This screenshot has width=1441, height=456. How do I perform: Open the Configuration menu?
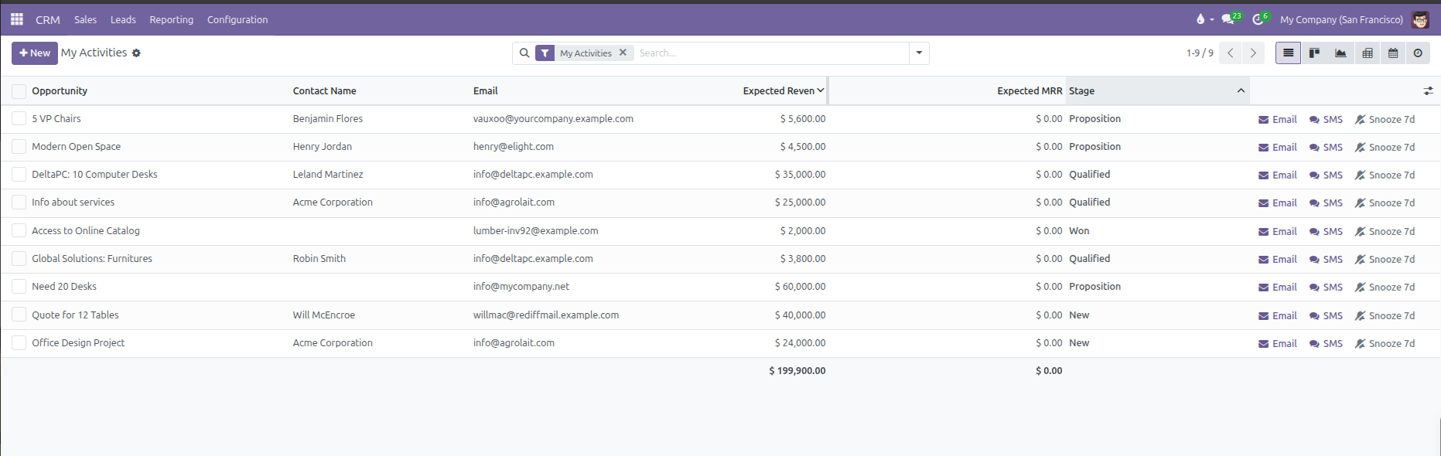(237, 20)
